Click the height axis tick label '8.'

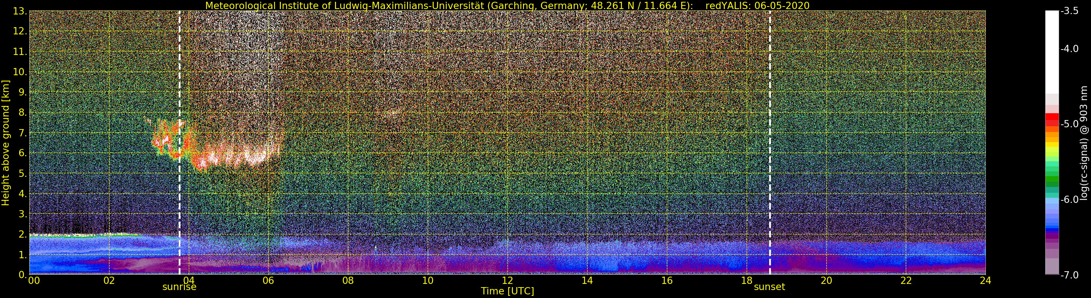pyautogui.click(x=22, y=112)
